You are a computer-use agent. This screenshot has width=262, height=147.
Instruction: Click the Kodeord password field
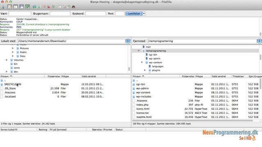click(x=95, y=13)
